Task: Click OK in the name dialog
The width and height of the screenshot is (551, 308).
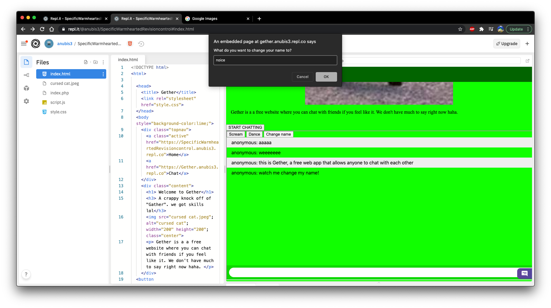Action: pos(326,77)
